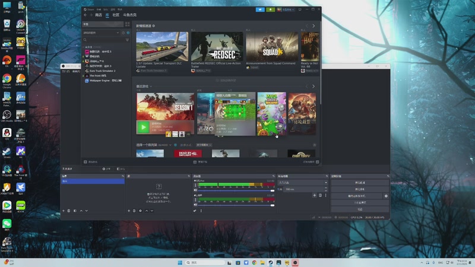Open downloads manager at Steam bottom bar
This screenshot has height=267, width=475.
point(200,162)
